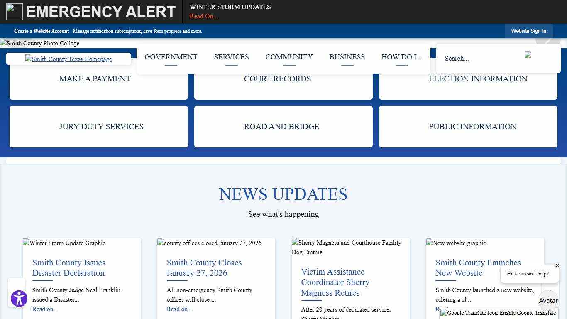The height and width of the screenshot is (319, 567).
Task: Toggle Website Sign In panel
Action: click(x=528, y=31)
